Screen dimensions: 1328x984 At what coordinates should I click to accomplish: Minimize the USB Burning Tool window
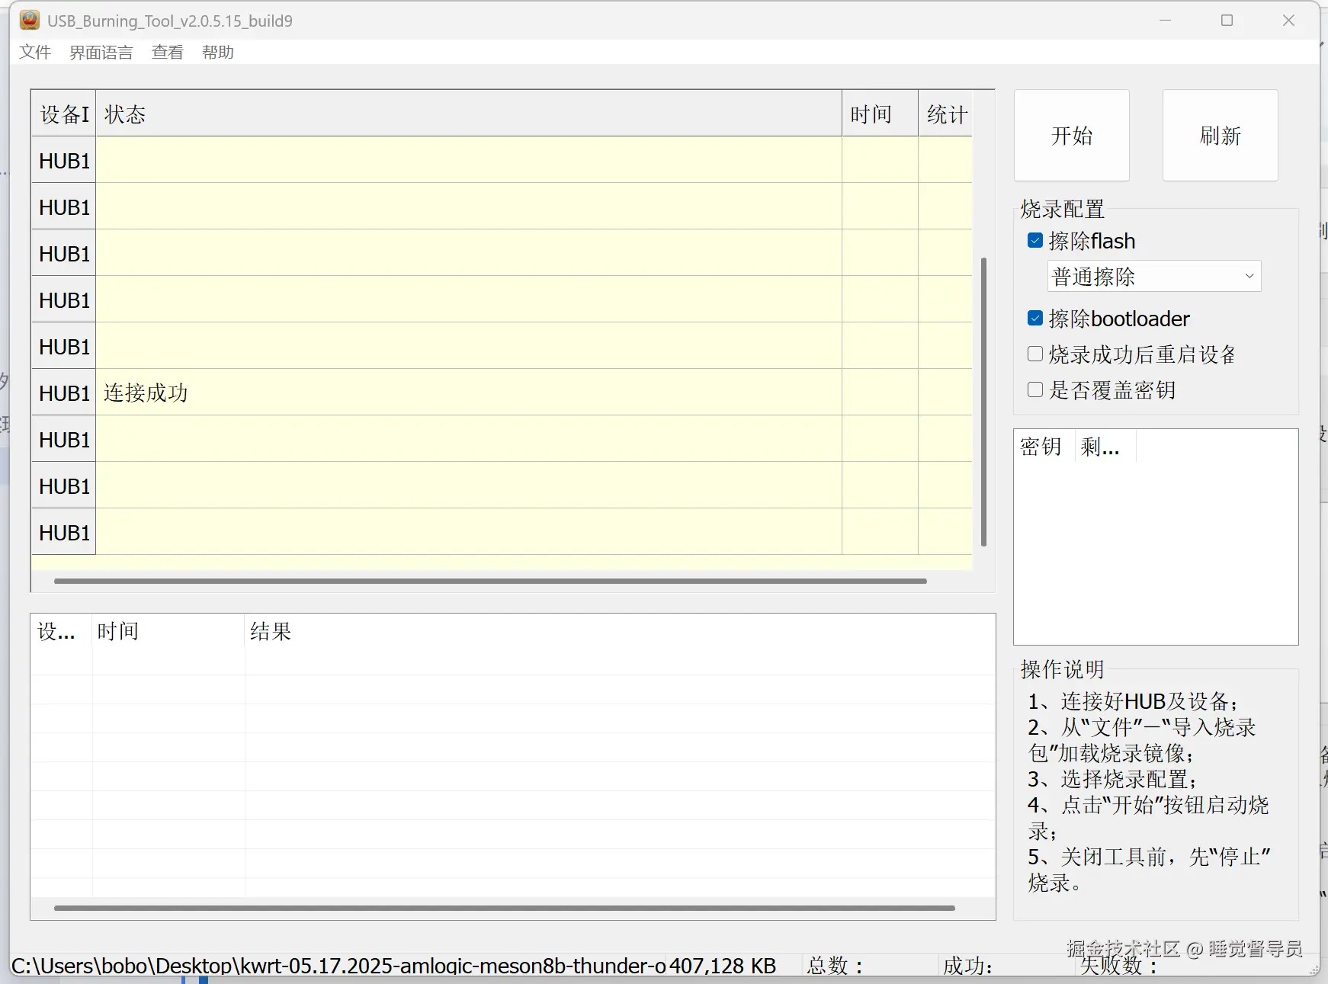tap(1165, 21)
